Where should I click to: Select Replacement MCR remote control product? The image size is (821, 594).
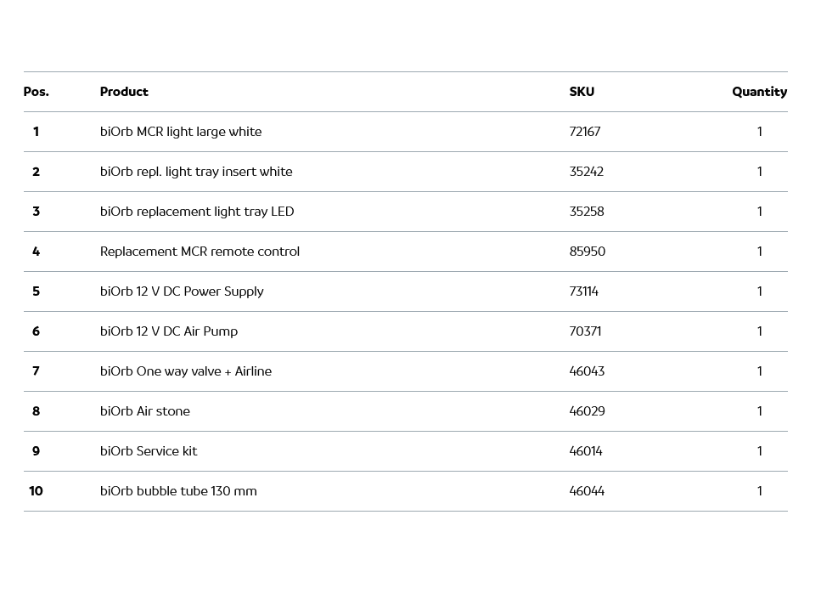pos(200,252)
